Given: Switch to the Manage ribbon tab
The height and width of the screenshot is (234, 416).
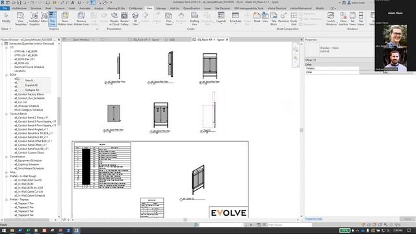Looking at the screenshot, I should coord(161,8).
